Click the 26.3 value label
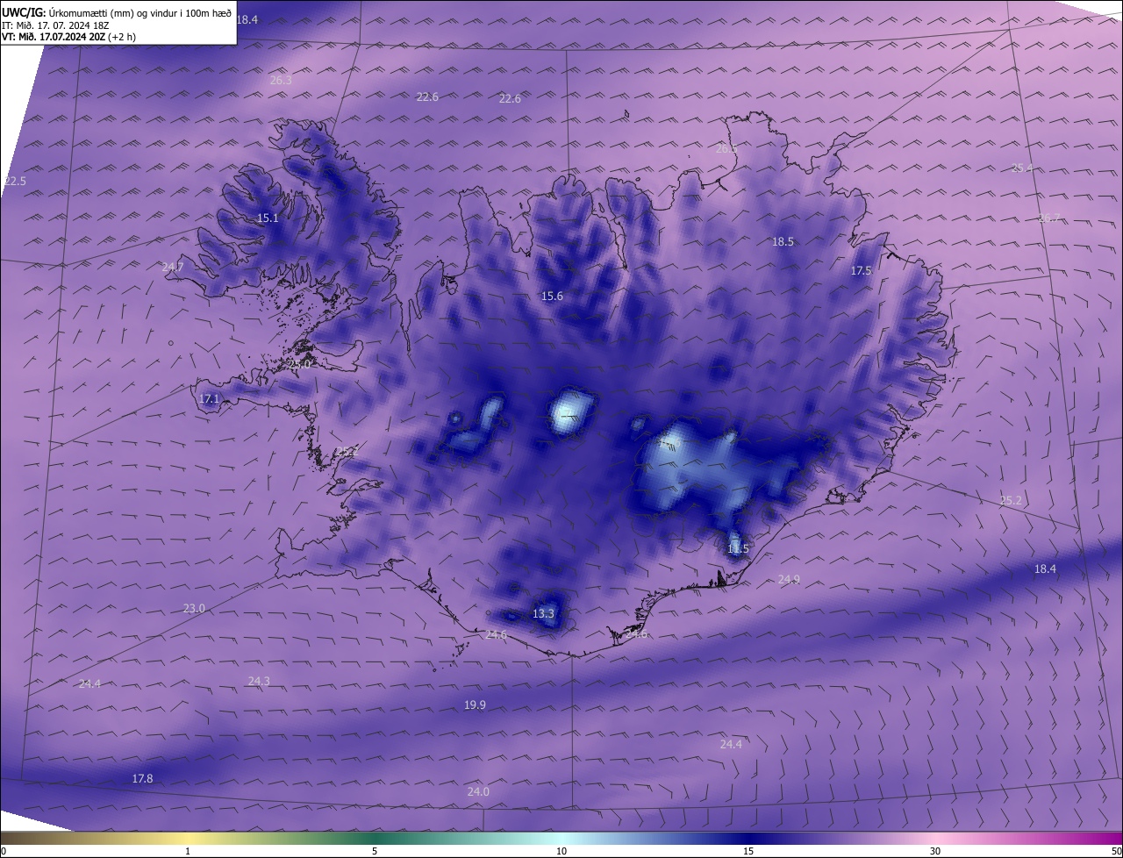The image size is (1123, 858). tap(281, 80)
